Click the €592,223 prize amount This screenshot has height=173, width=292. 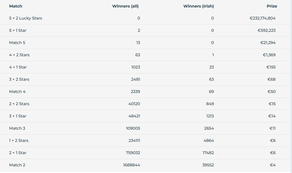pyautogui.click(x=267, y=30)
